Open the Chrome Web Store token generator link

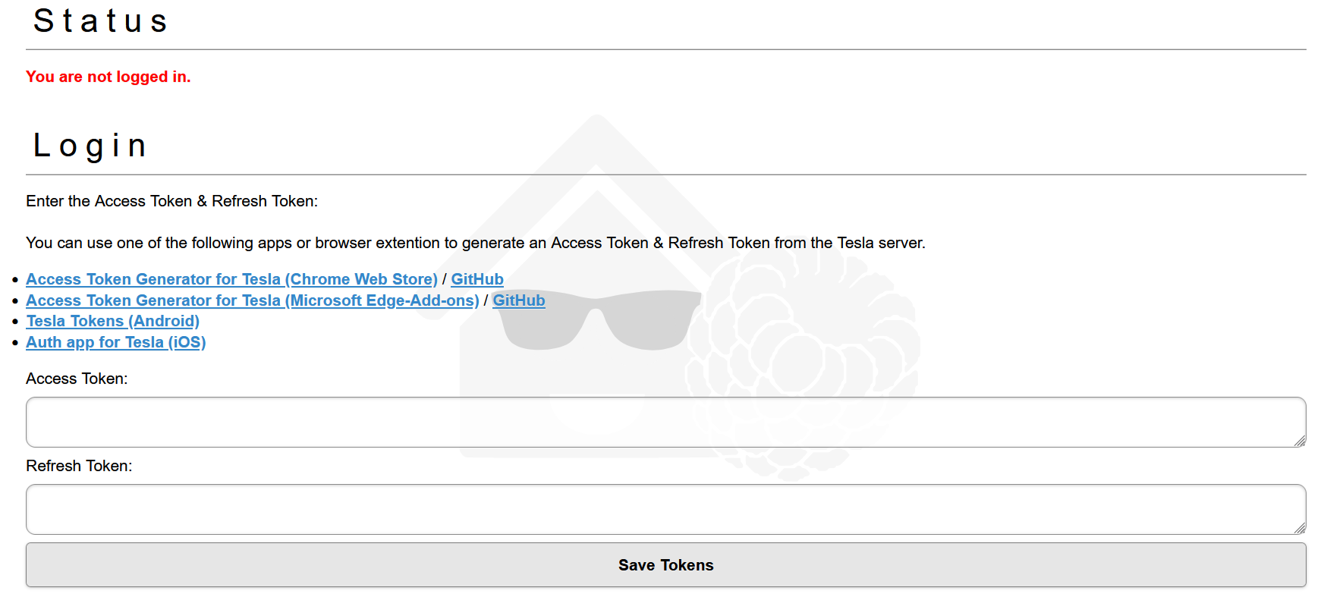tap(231, 279)
